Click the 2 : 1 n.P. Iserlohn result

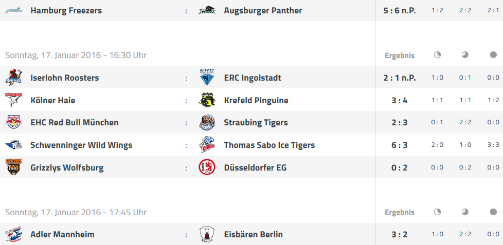tap(400, 78)
